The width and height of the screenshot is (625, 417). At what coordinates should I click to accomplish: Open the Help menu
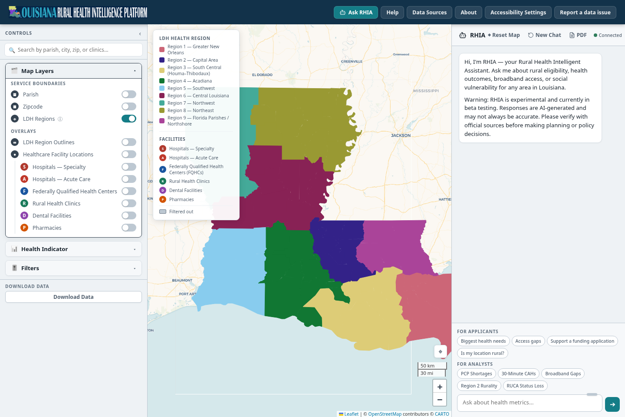pos(392,12)
